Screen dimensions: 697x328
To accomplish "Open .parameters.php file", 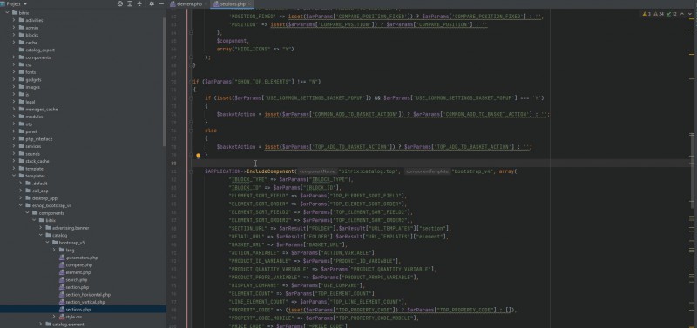I will click(x=78, y=258).
